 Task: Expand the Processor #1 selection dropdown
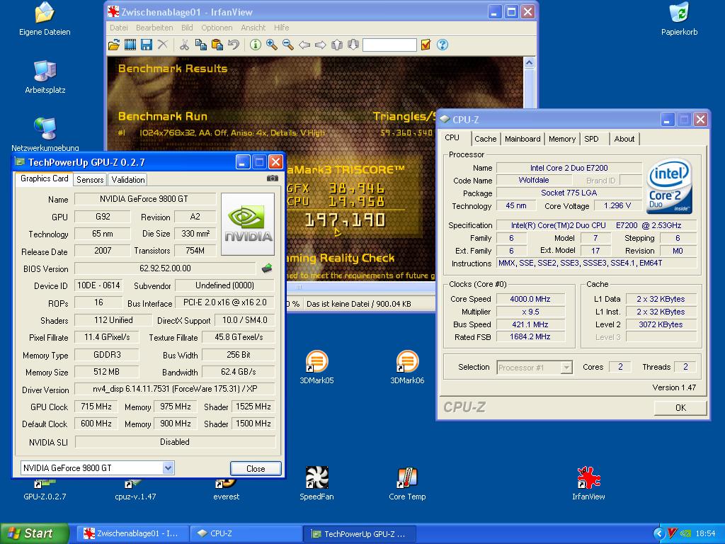(x=566, y=368)
